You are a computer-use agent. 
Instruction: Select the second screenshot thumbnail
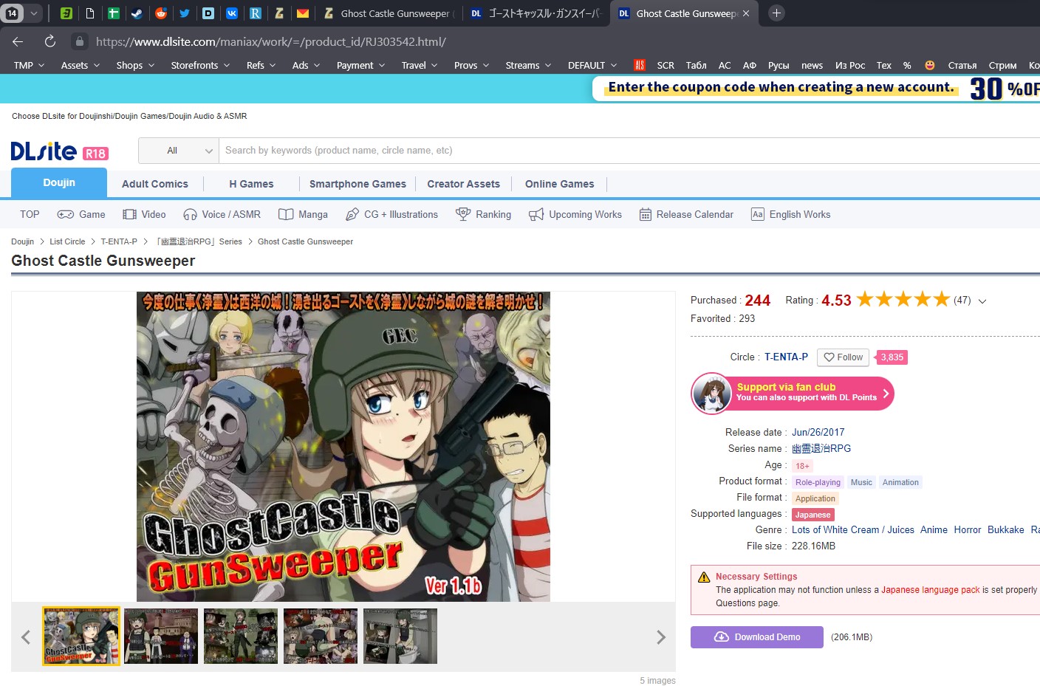pyautogui.click(x=161, y=636)
